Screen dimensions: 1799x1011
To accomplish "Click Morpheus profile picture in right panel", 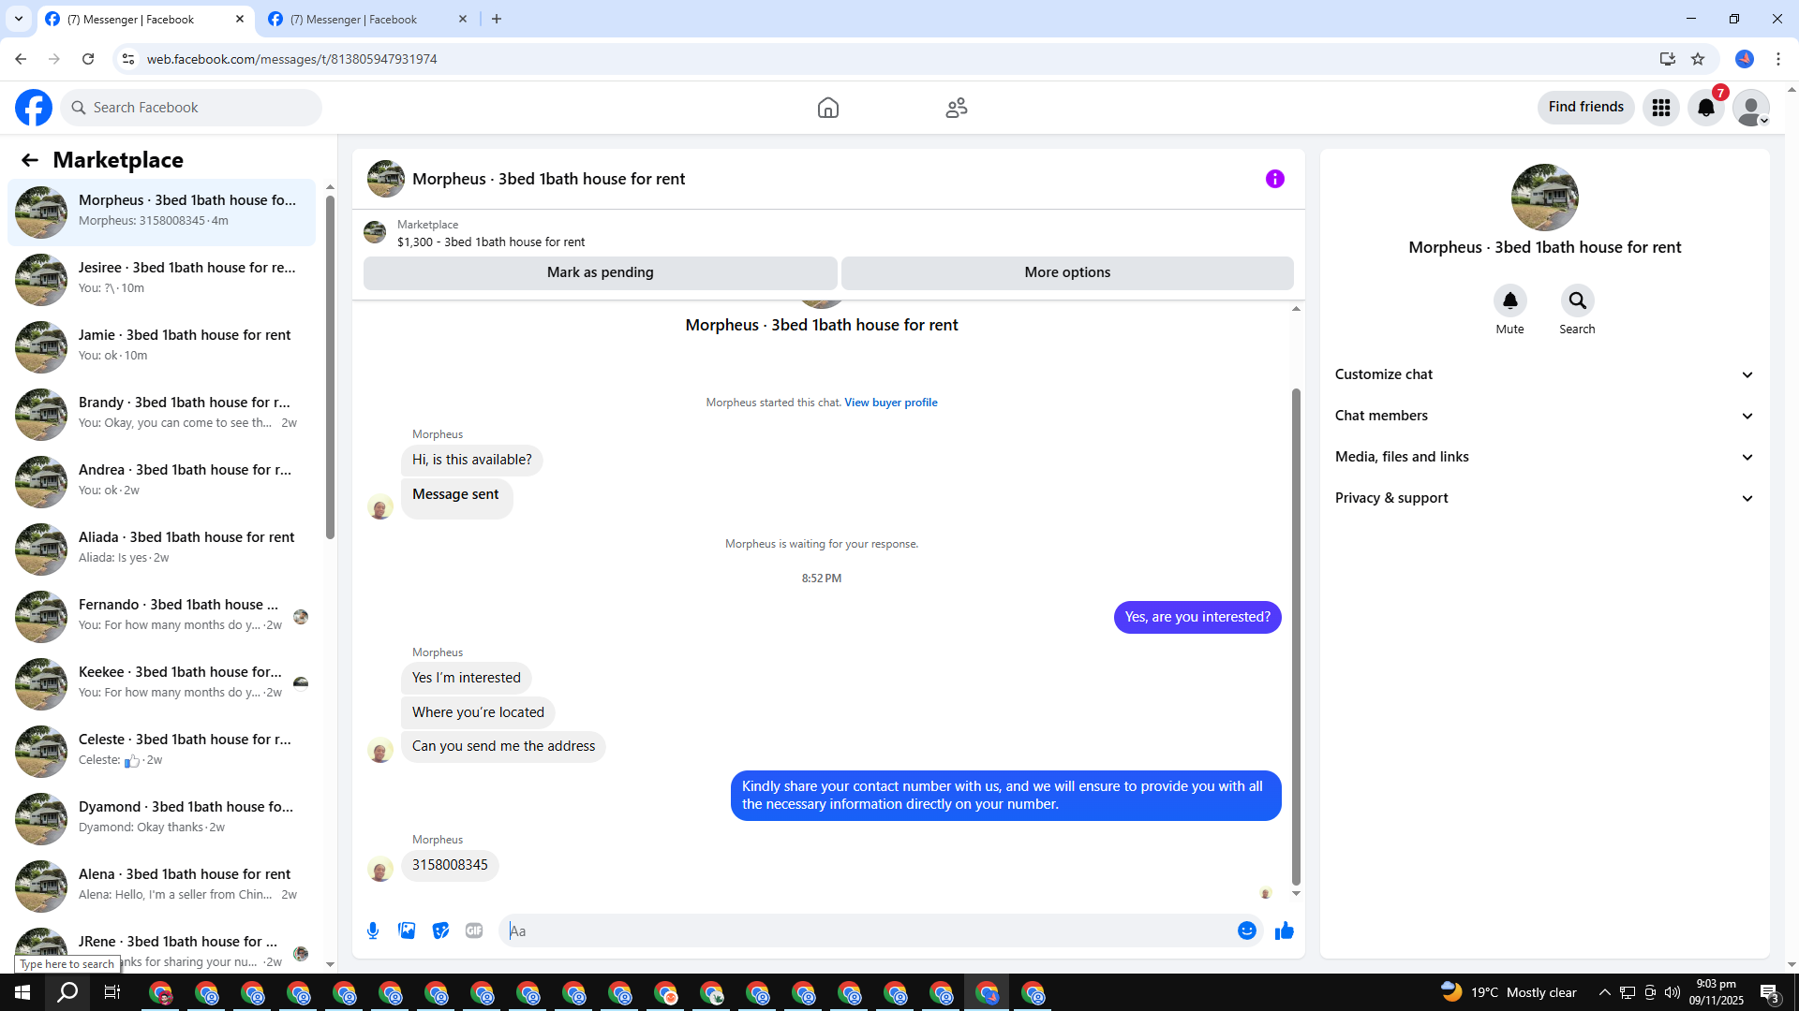I will pos(1545,198).
